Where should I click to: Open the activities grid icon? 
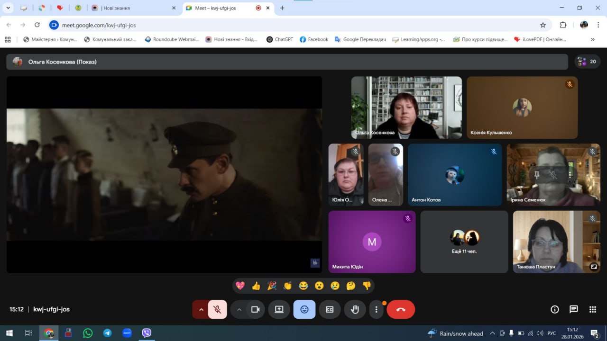592,309
